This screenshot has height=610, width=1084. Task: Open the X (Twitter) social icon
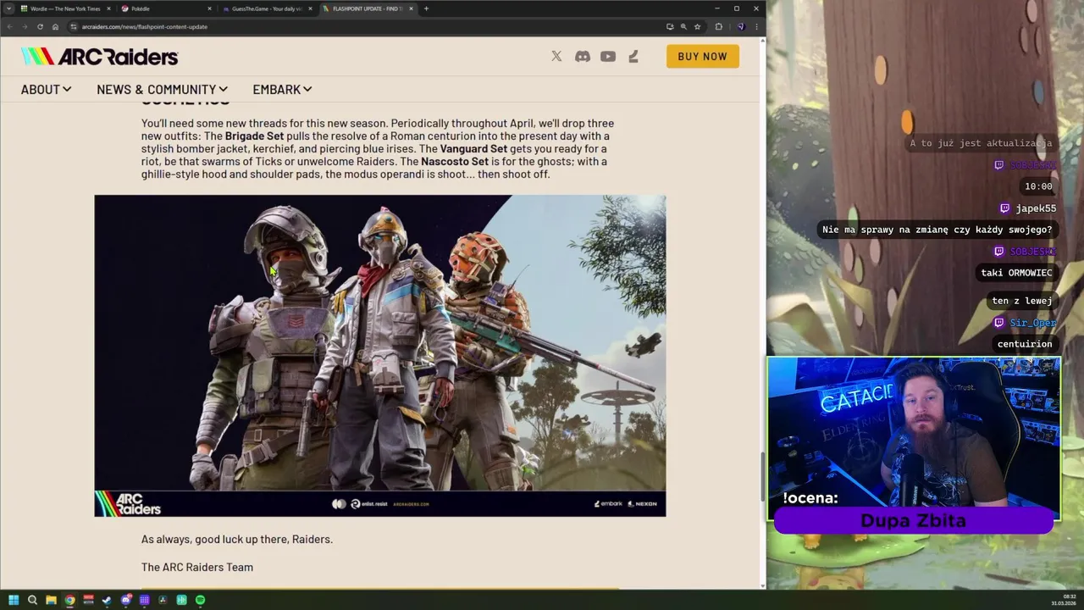(x=556, y=57)
